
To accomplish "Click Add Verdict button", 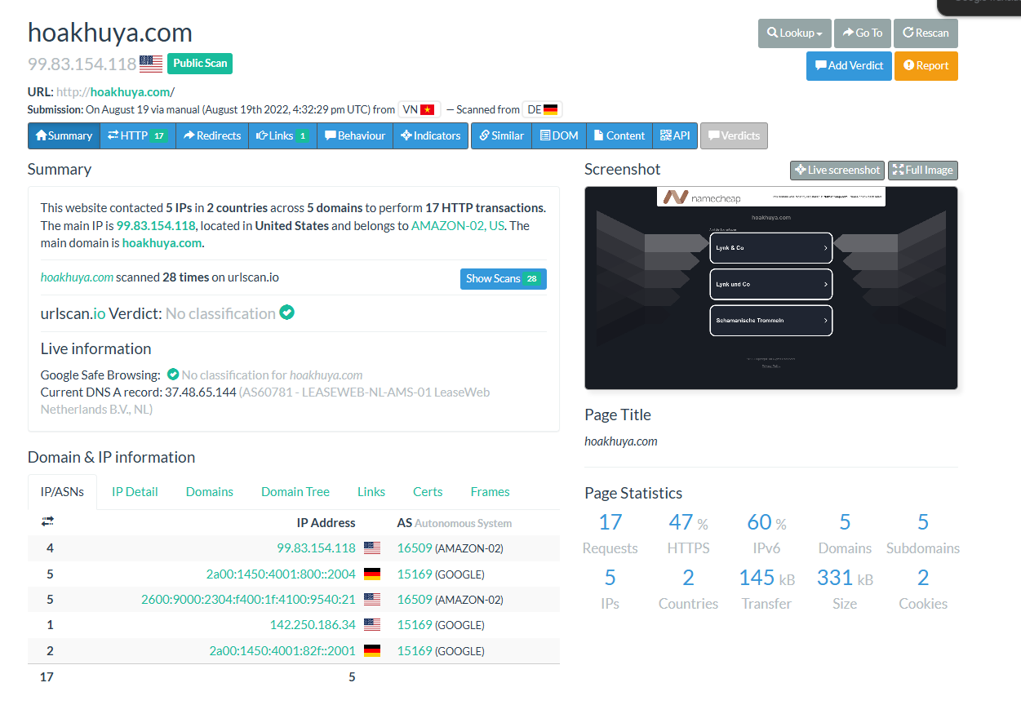I will (x=847, y=66).
